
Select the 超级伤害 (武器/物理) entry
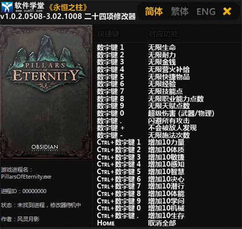pyautogui.click(x=181, y=113)
